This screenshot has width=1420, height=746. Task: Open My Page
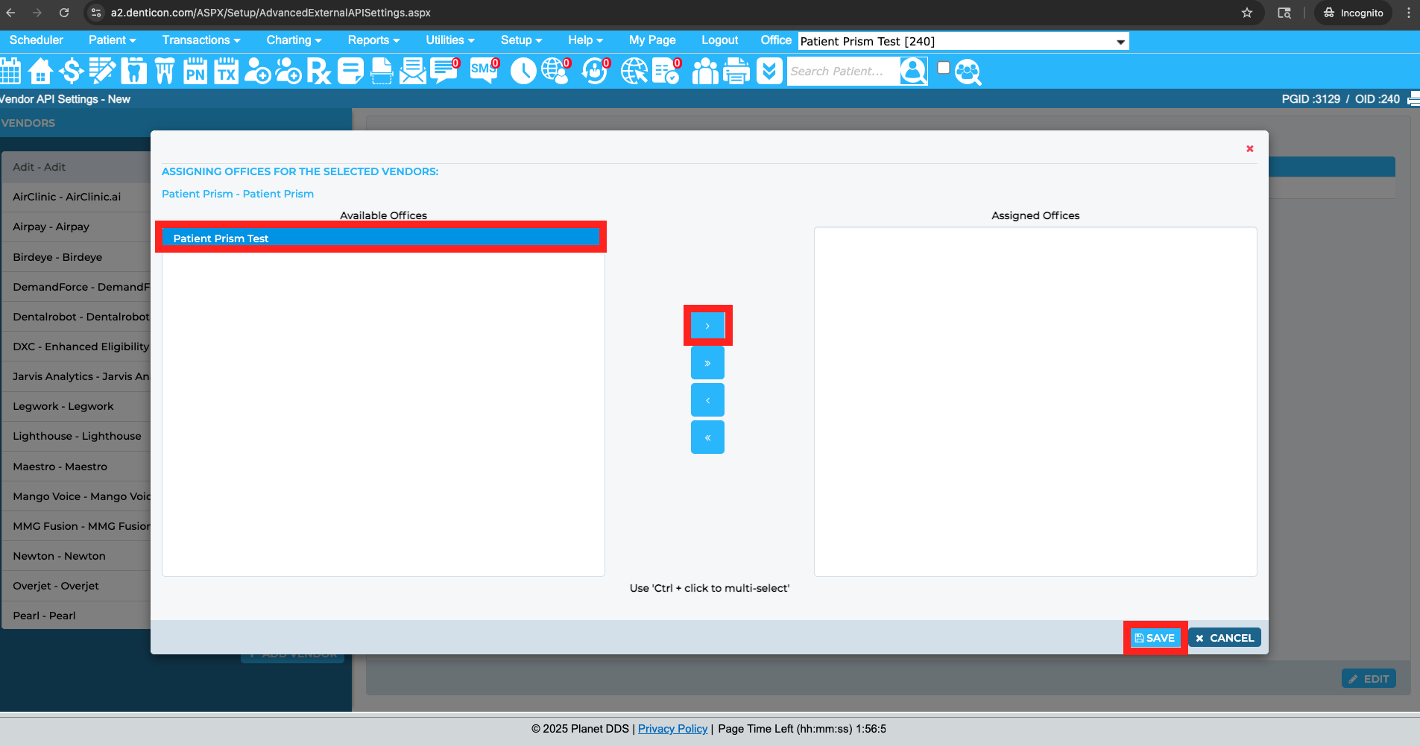[x=652, y=40]
